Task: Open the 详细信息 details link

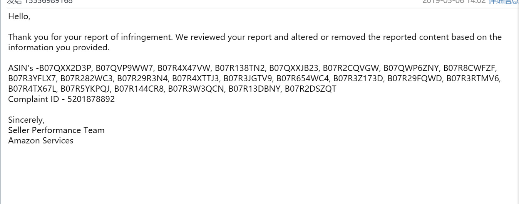Action: [503, 2]
